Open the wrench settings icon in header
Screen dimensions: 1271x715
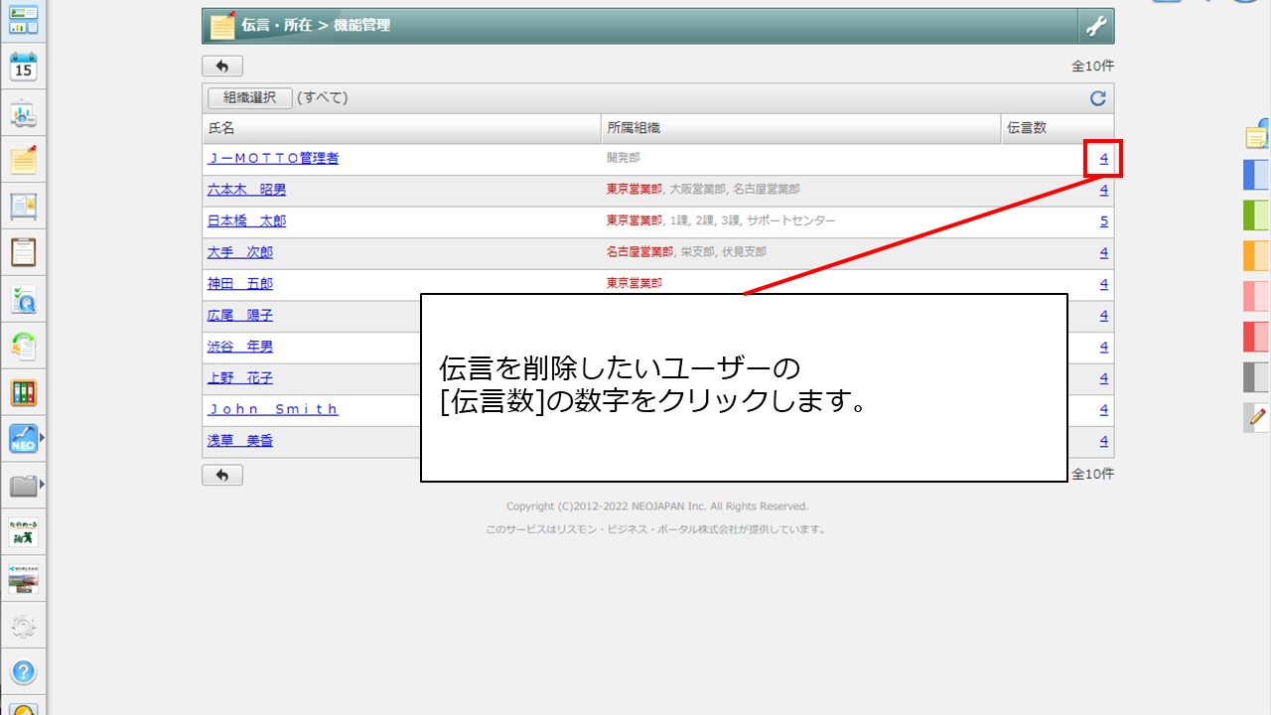pos(1096,26)
